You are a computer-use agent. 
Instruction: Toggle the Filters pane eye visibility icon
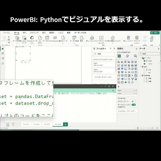[111, 48]
